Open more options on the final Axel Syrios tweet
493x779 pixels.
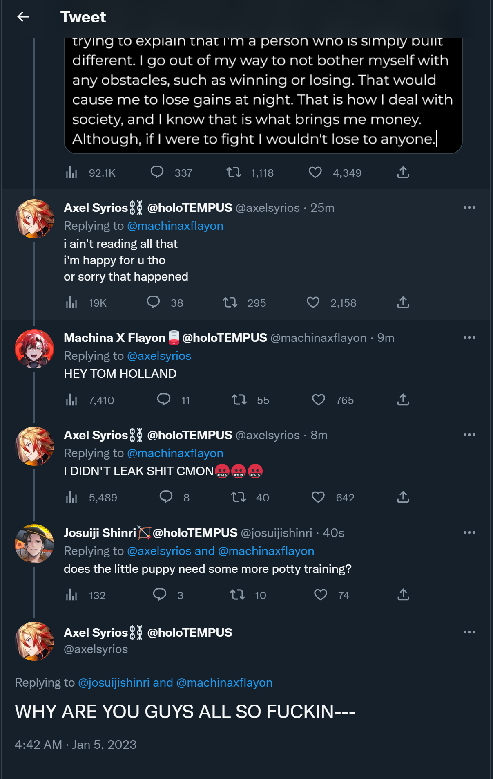(469, 632)
